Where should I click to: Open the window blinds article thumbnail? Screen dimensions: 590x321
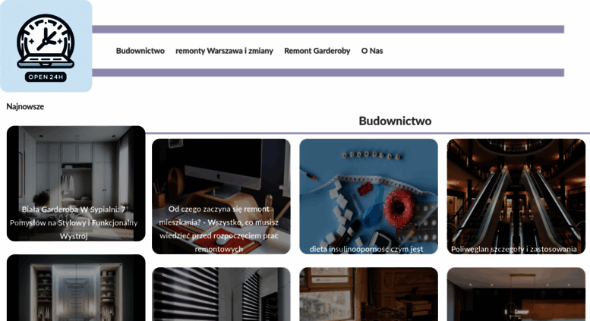[x=221, y=294]
